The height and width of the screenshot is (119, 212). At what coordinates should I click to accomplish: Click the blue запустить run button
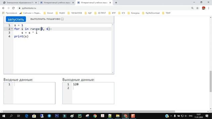point(16,19)
